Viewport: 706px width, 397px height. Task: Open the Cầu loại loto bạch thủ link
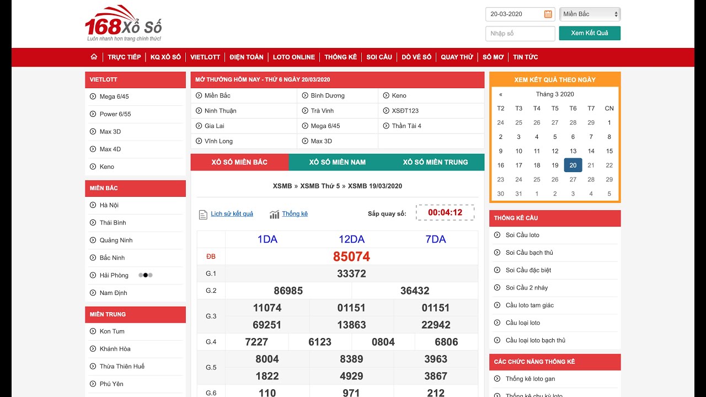[x=535, y=341]
